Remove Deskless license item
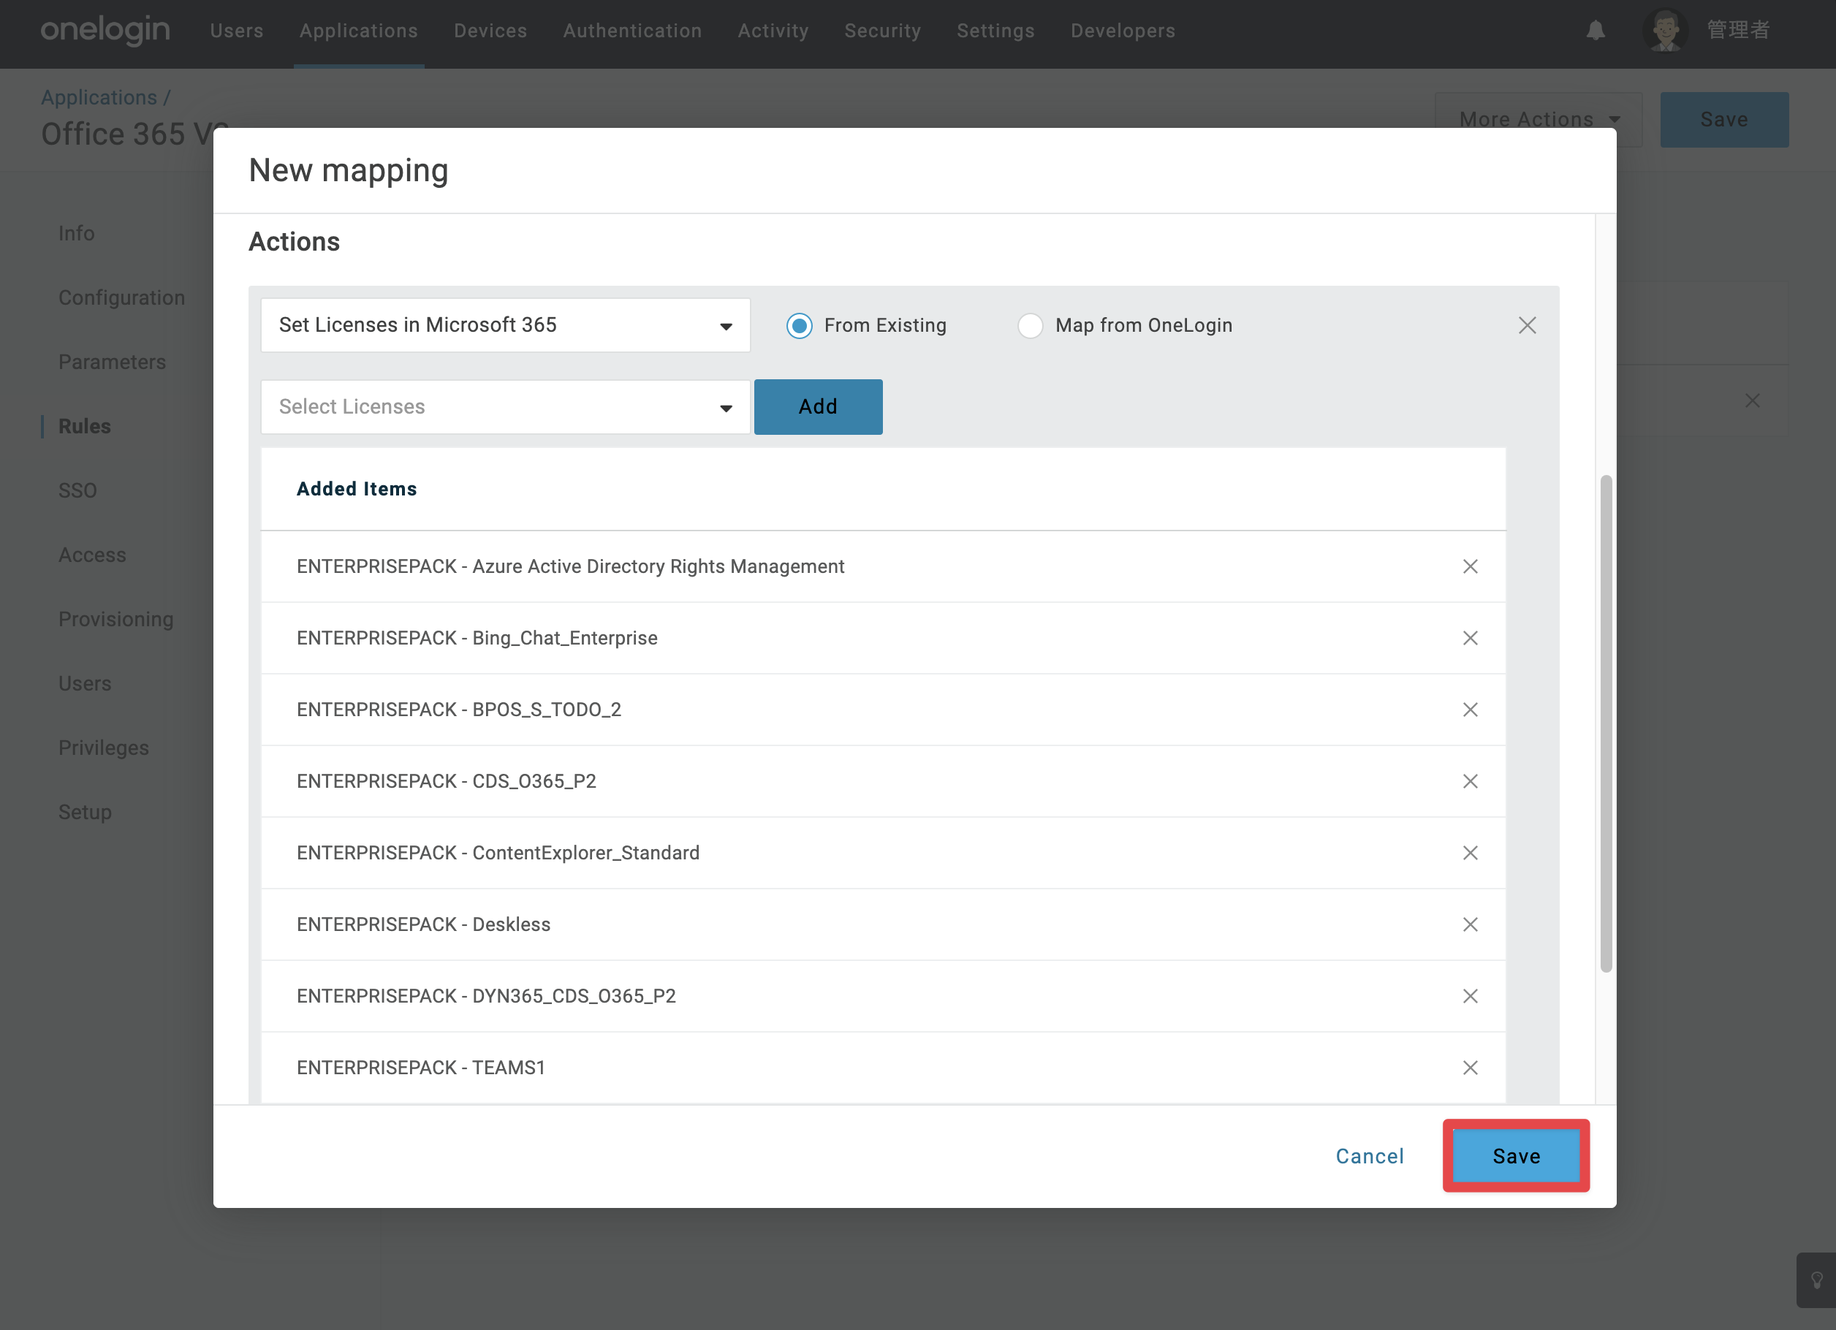 click(1470, 924)
